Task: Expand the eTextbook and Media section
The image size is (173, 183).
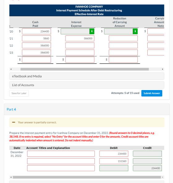Action: coord(87,76)
